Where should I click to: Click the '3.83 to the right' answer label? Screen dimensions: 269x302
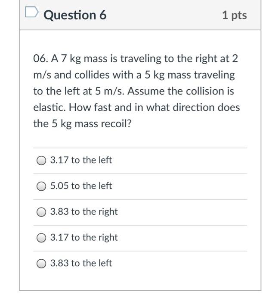84,212
